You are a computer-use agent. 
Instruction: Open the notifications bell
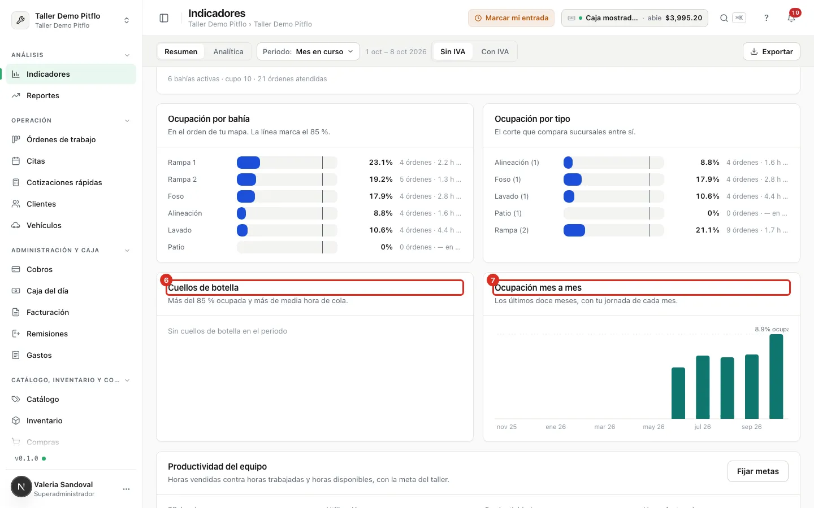tap(791, 18)
